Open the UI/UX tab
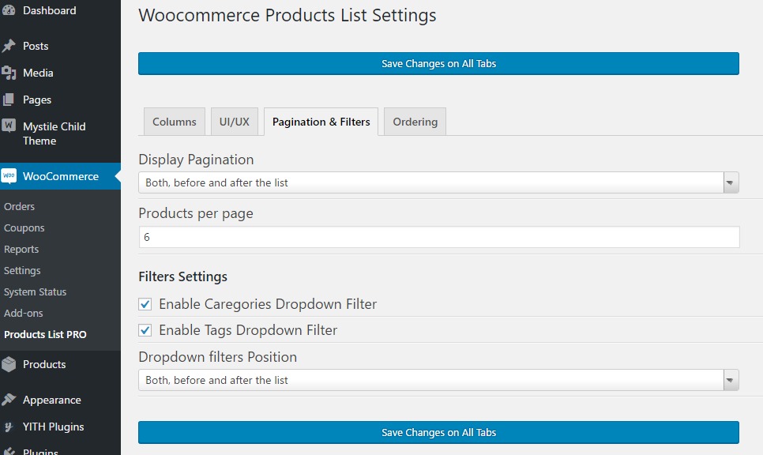Viewport: 763px width, 455px height. [x=235, y=122]
